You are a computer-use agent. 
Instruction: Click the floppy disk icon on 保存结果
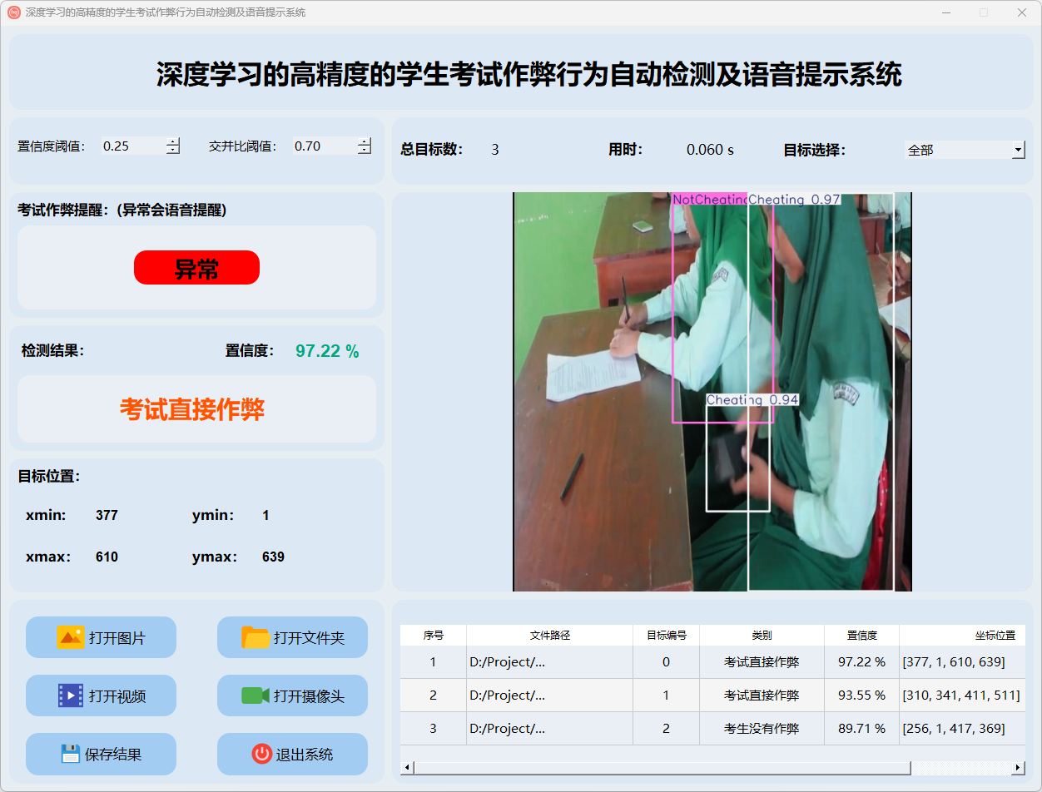coord(71,754)
